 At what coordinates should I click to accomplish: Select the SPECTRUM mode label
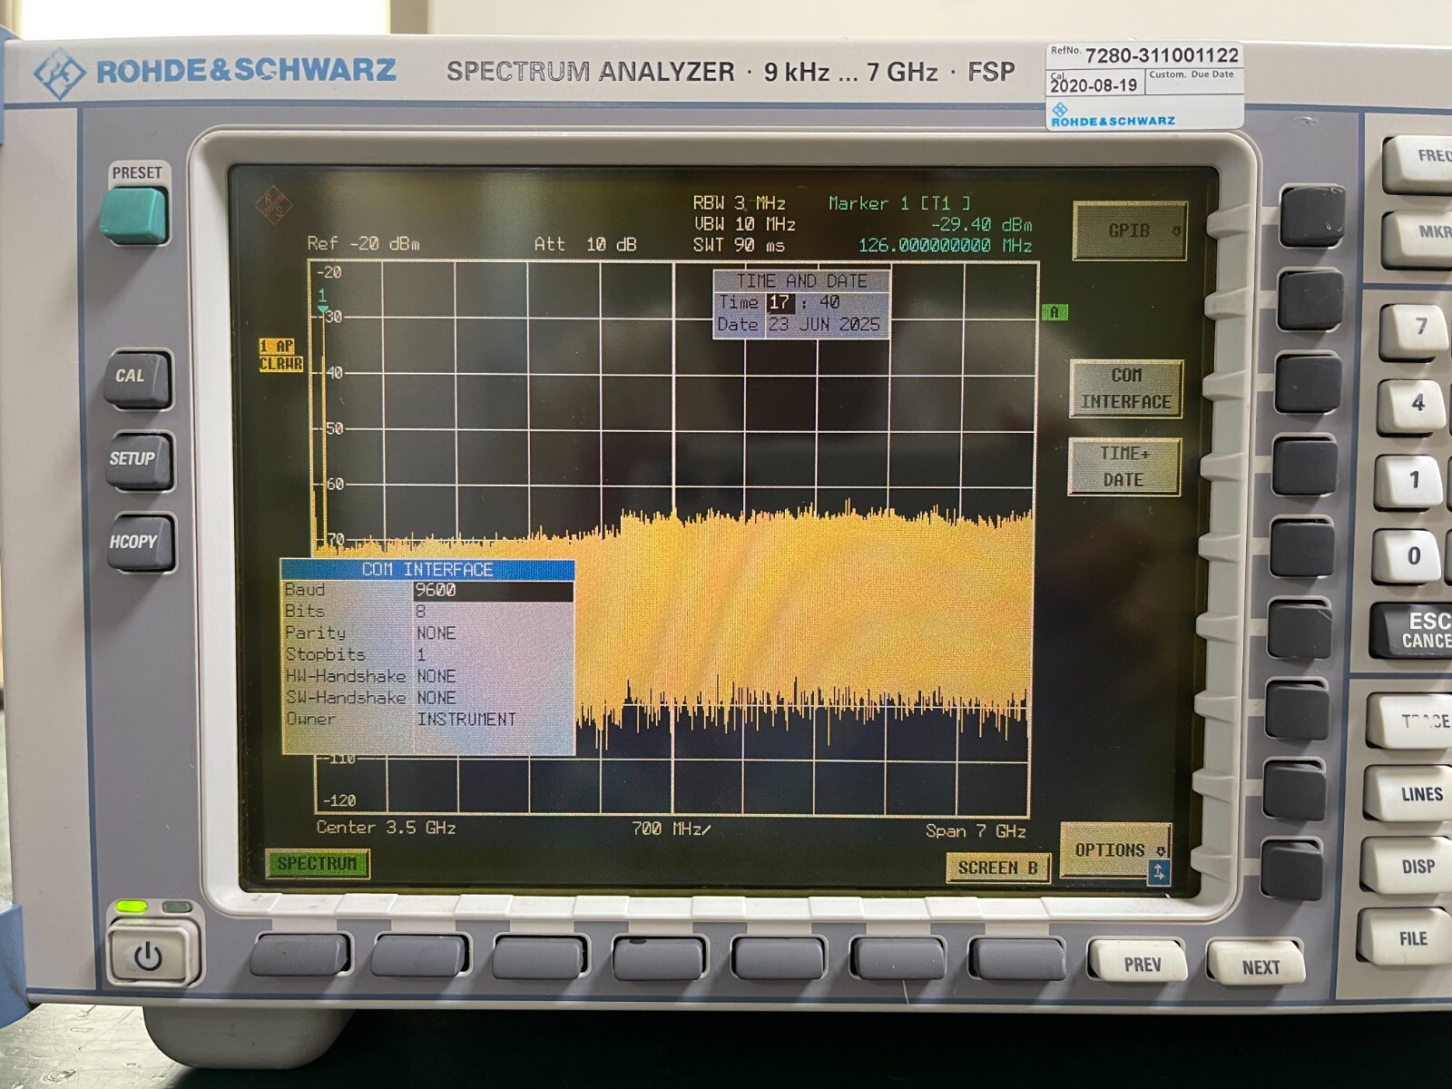[x=318, y=863]
